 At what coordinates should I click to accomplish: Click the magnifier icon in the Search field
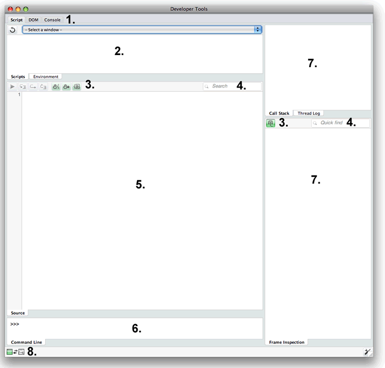point(207,86)
